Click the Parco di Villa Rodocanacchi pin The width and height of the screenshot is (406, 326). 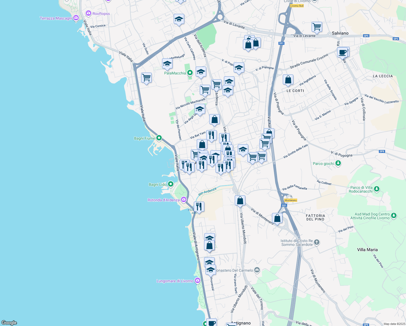click(376, 189)
